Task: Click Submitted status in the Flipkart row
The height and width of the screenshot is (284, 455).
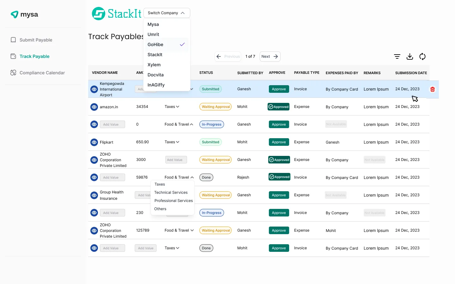Action: (210, 142)
